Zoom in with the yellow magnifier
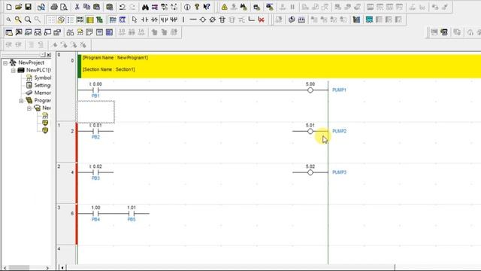 [x=18, y=20]
